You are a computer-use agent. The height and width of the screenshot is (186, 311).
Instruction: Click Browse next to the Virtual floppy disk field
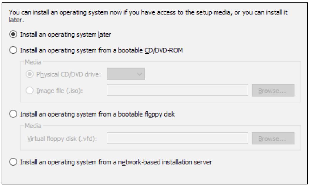tap(273, 138)
